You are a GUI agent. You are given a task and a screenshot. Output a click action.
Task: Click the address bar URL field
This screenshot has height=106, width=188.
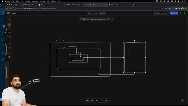pyautogui.click(x=89, y=9)
